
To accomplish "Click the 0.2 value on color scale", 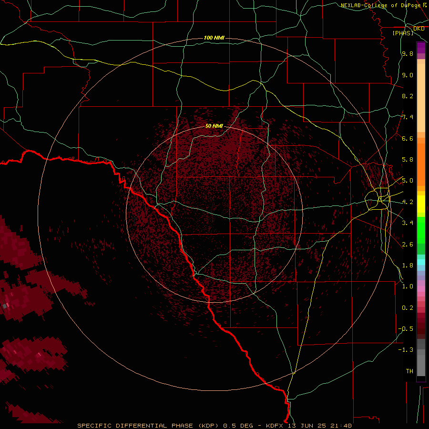I will 408,307.
